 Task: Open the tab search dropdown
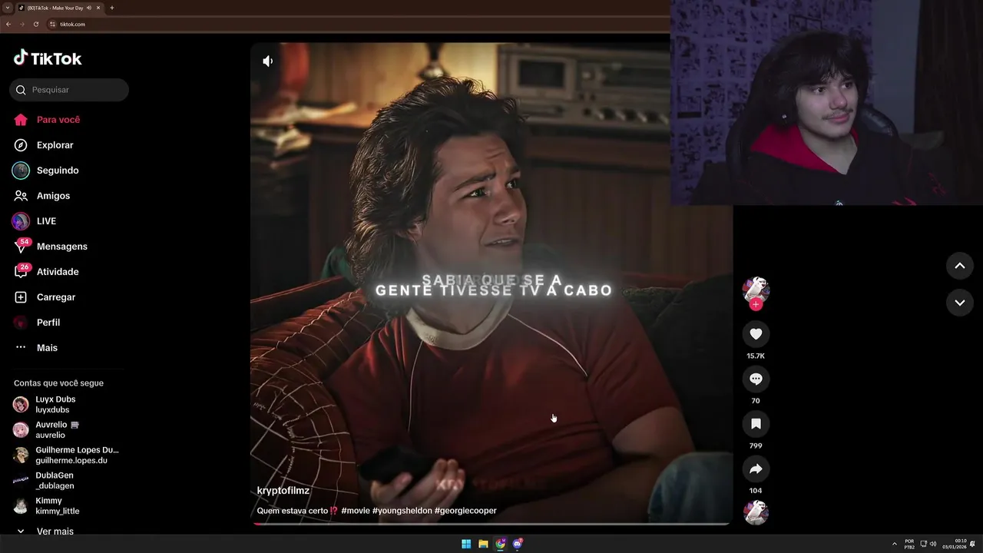click(8, 8)
